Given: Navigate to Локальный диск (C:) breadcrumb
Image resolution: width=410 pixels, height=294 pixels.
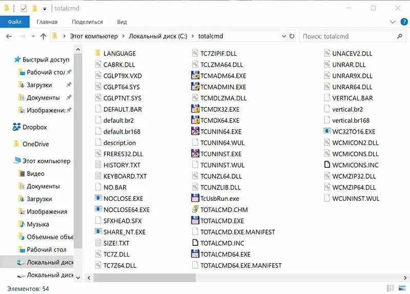Looking at the screenshot, I should [x=158, y=36].
